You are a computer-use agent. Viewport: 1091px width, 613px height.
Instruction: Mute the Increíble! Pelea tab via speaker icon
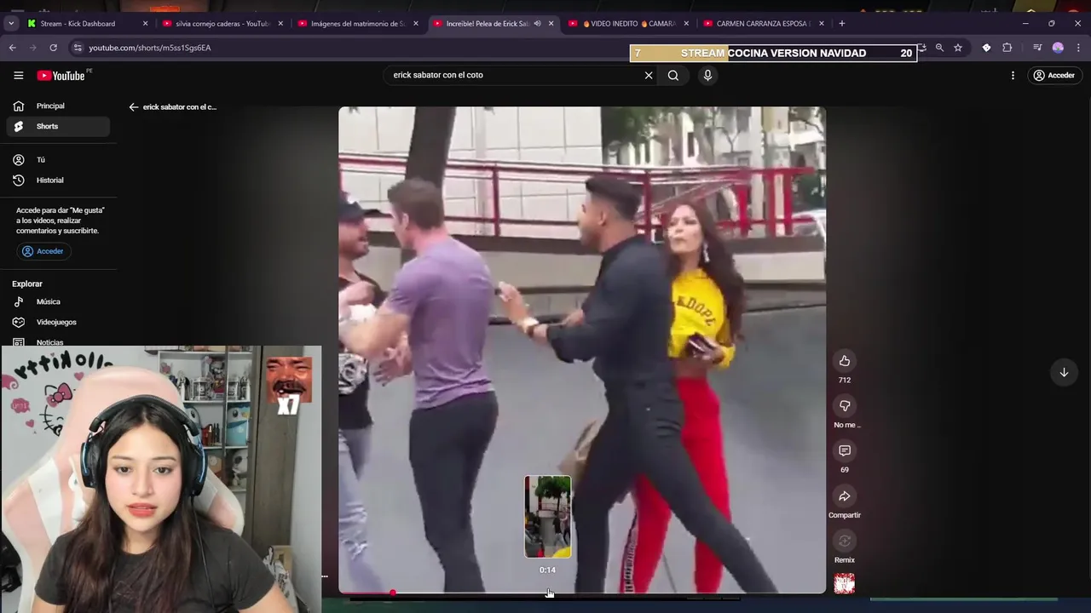tap(537, 24)
